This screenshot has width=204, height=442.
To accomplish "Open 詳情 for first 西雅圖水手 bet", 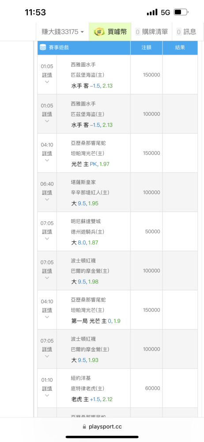I will (47, 75).
